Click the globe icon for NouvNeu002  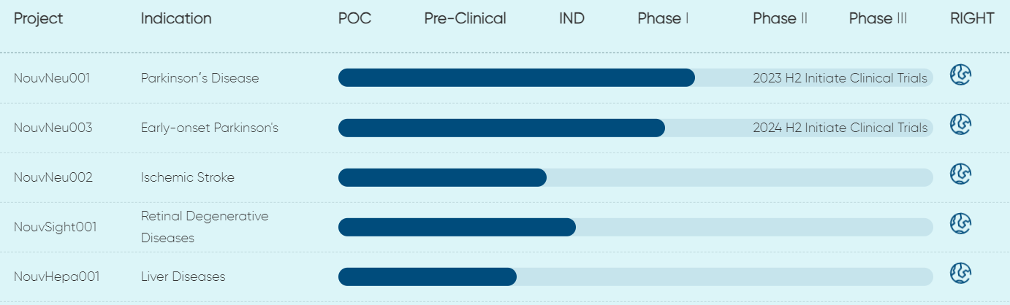tap(960, 174)
